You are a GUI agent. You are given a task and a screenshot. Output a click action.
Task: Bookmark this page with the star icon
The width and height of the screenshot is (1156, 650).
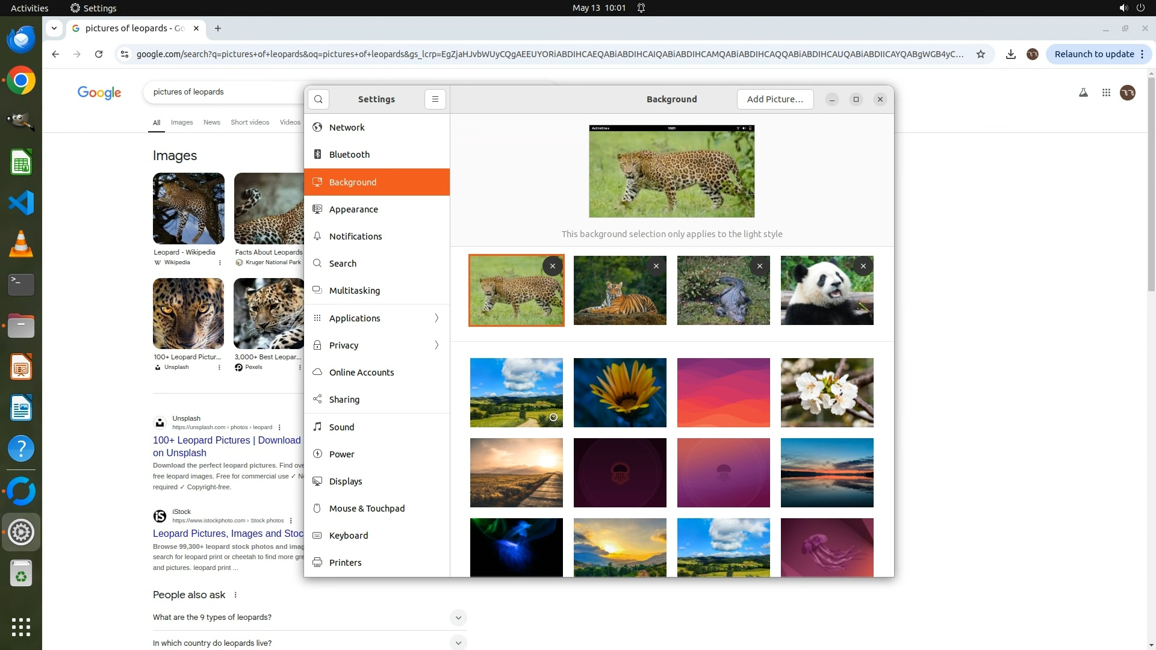[981, 54]
